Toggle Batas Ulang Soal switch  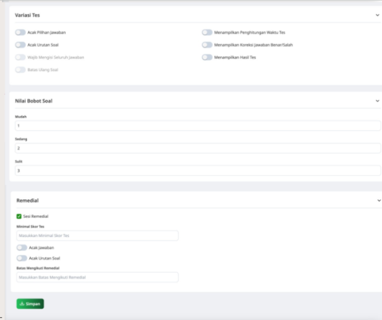[x=20, y=70]
